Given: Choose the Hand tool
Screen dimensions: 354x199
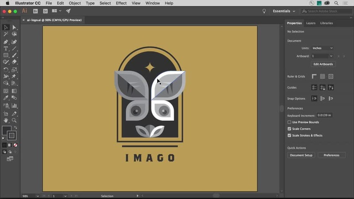Looking at the screenshot, I should tap(6, 120).
